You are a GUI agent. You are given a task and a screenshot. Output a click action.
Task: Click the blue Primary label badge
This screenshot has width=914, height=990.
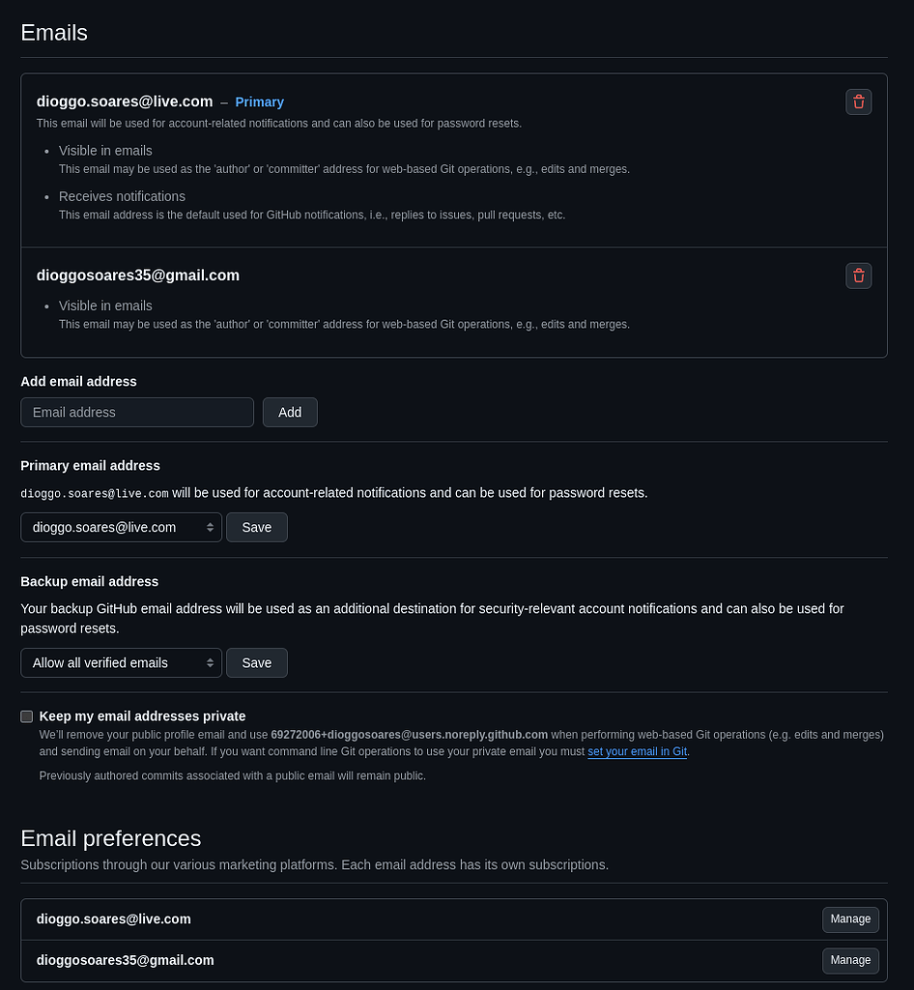(259, 102)
